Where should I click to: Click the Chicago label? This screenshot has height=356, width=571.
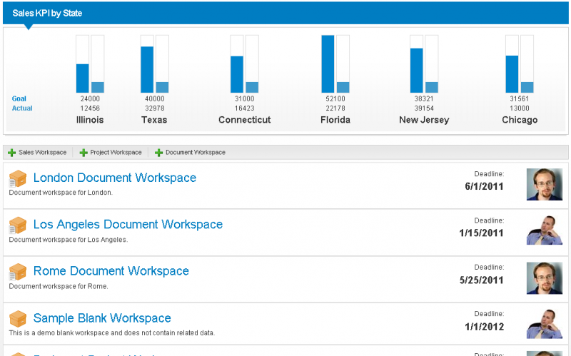520,120
